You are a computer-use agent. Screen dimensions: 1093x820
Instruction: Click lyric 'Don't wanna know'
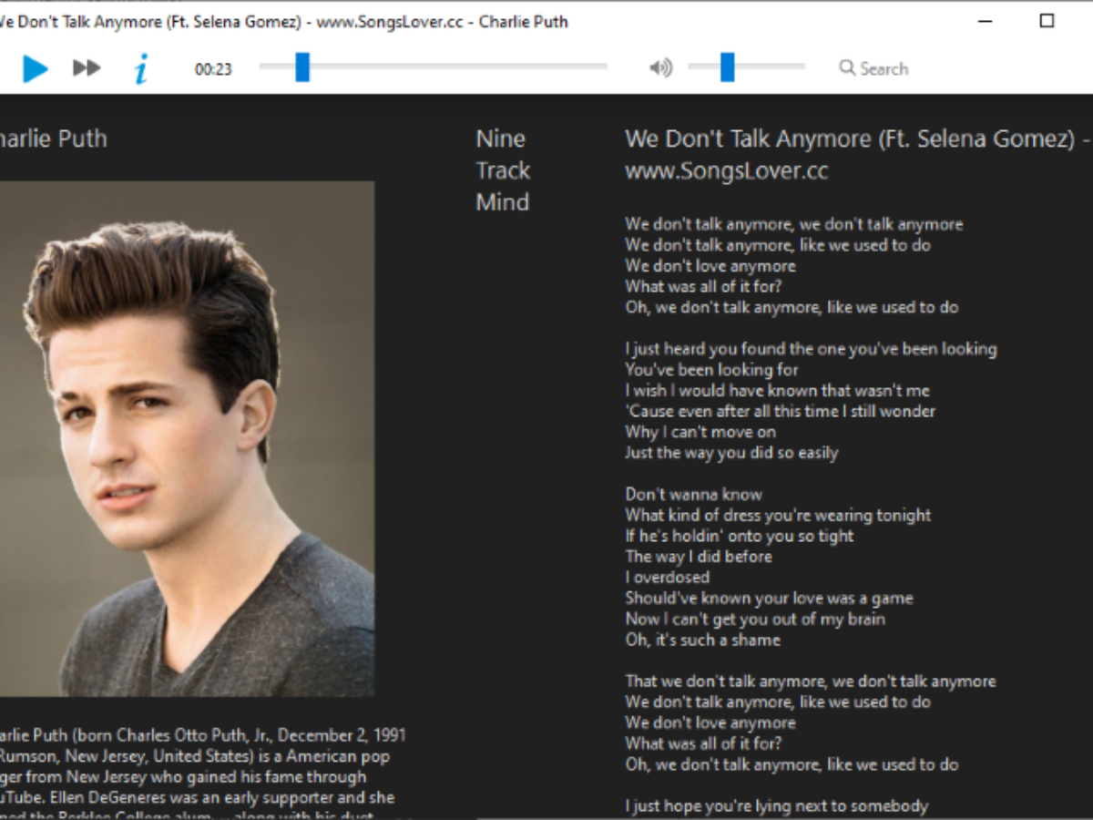click(x=693, y=495)
